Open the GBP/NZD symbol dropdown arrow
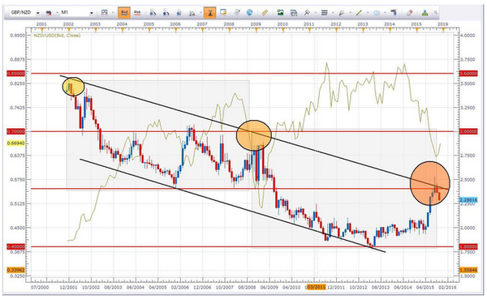Viewport: 487px width, 299px height. point(38,13)
